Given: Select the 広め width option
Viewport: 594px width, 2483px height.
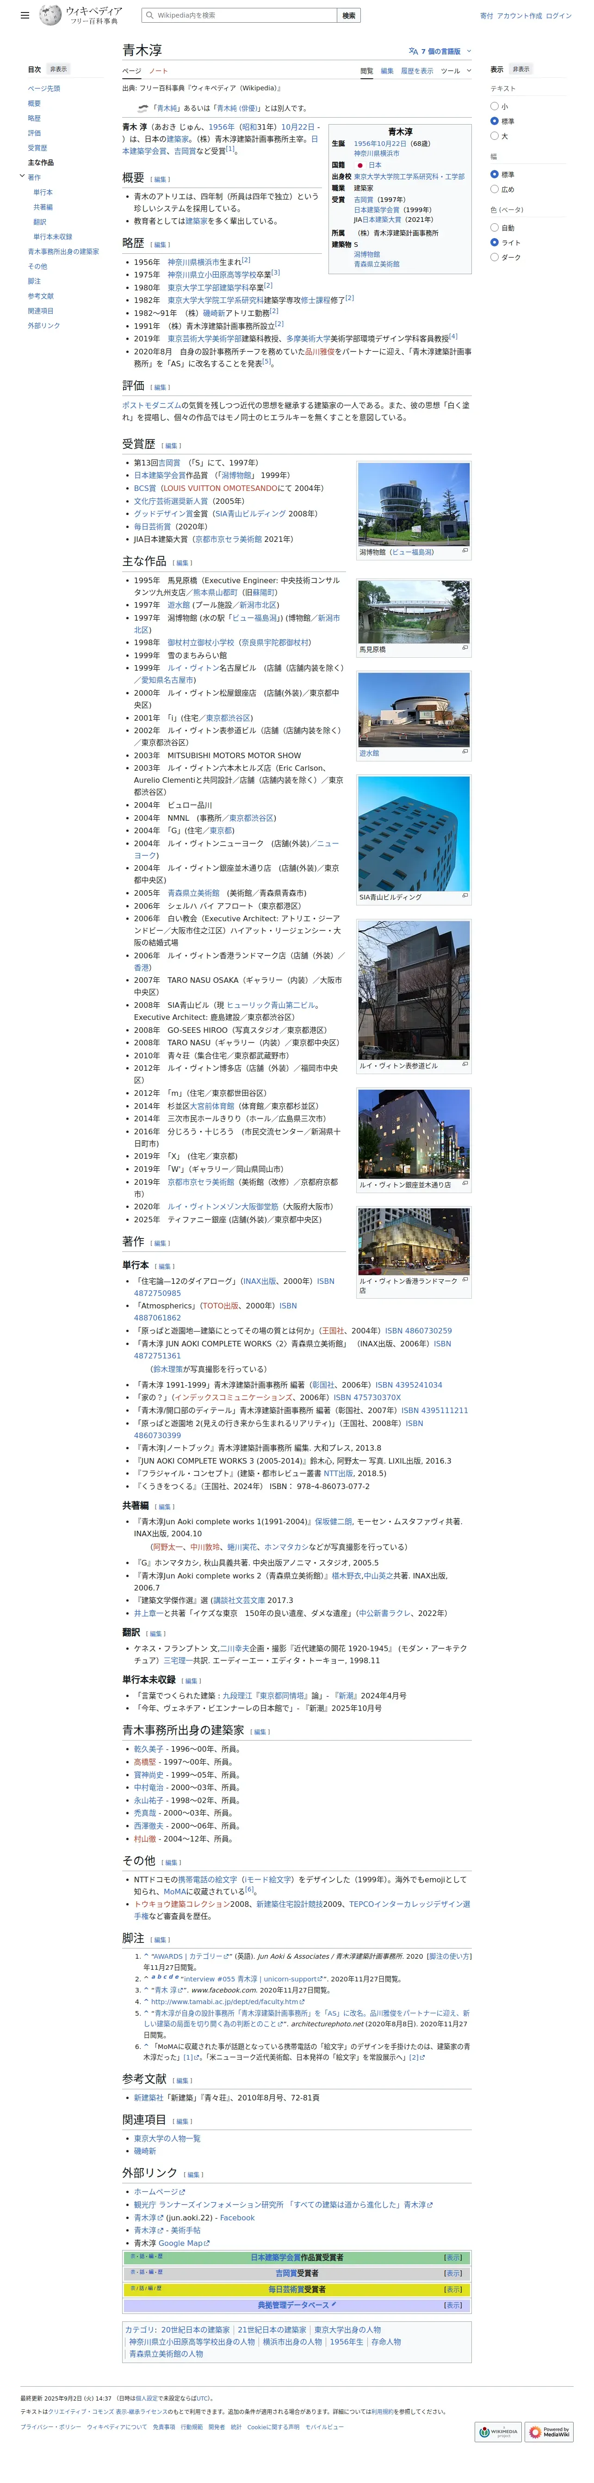Looking at the screenshot, I should pos(494,189).
